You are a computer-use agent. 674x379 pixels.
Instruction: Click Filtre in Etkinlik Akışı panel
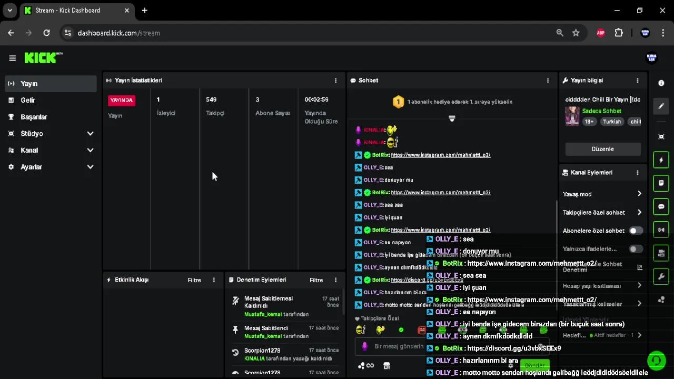[x=194, y=280]
